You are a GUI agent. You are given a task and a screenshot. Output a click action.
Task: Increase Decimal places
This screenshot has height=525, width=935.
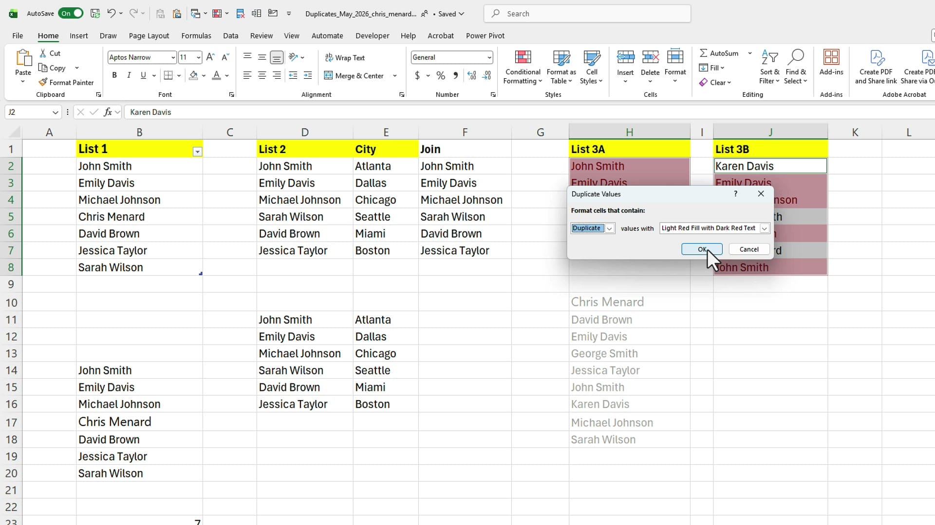coord(472,75)
